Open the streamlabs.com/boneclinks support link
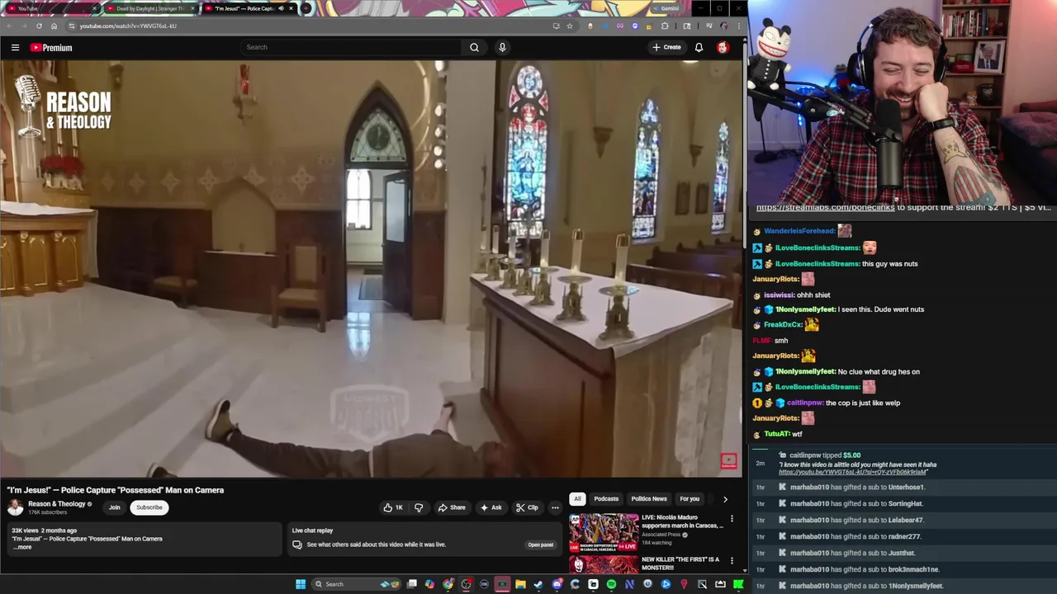 pos(825,208)
